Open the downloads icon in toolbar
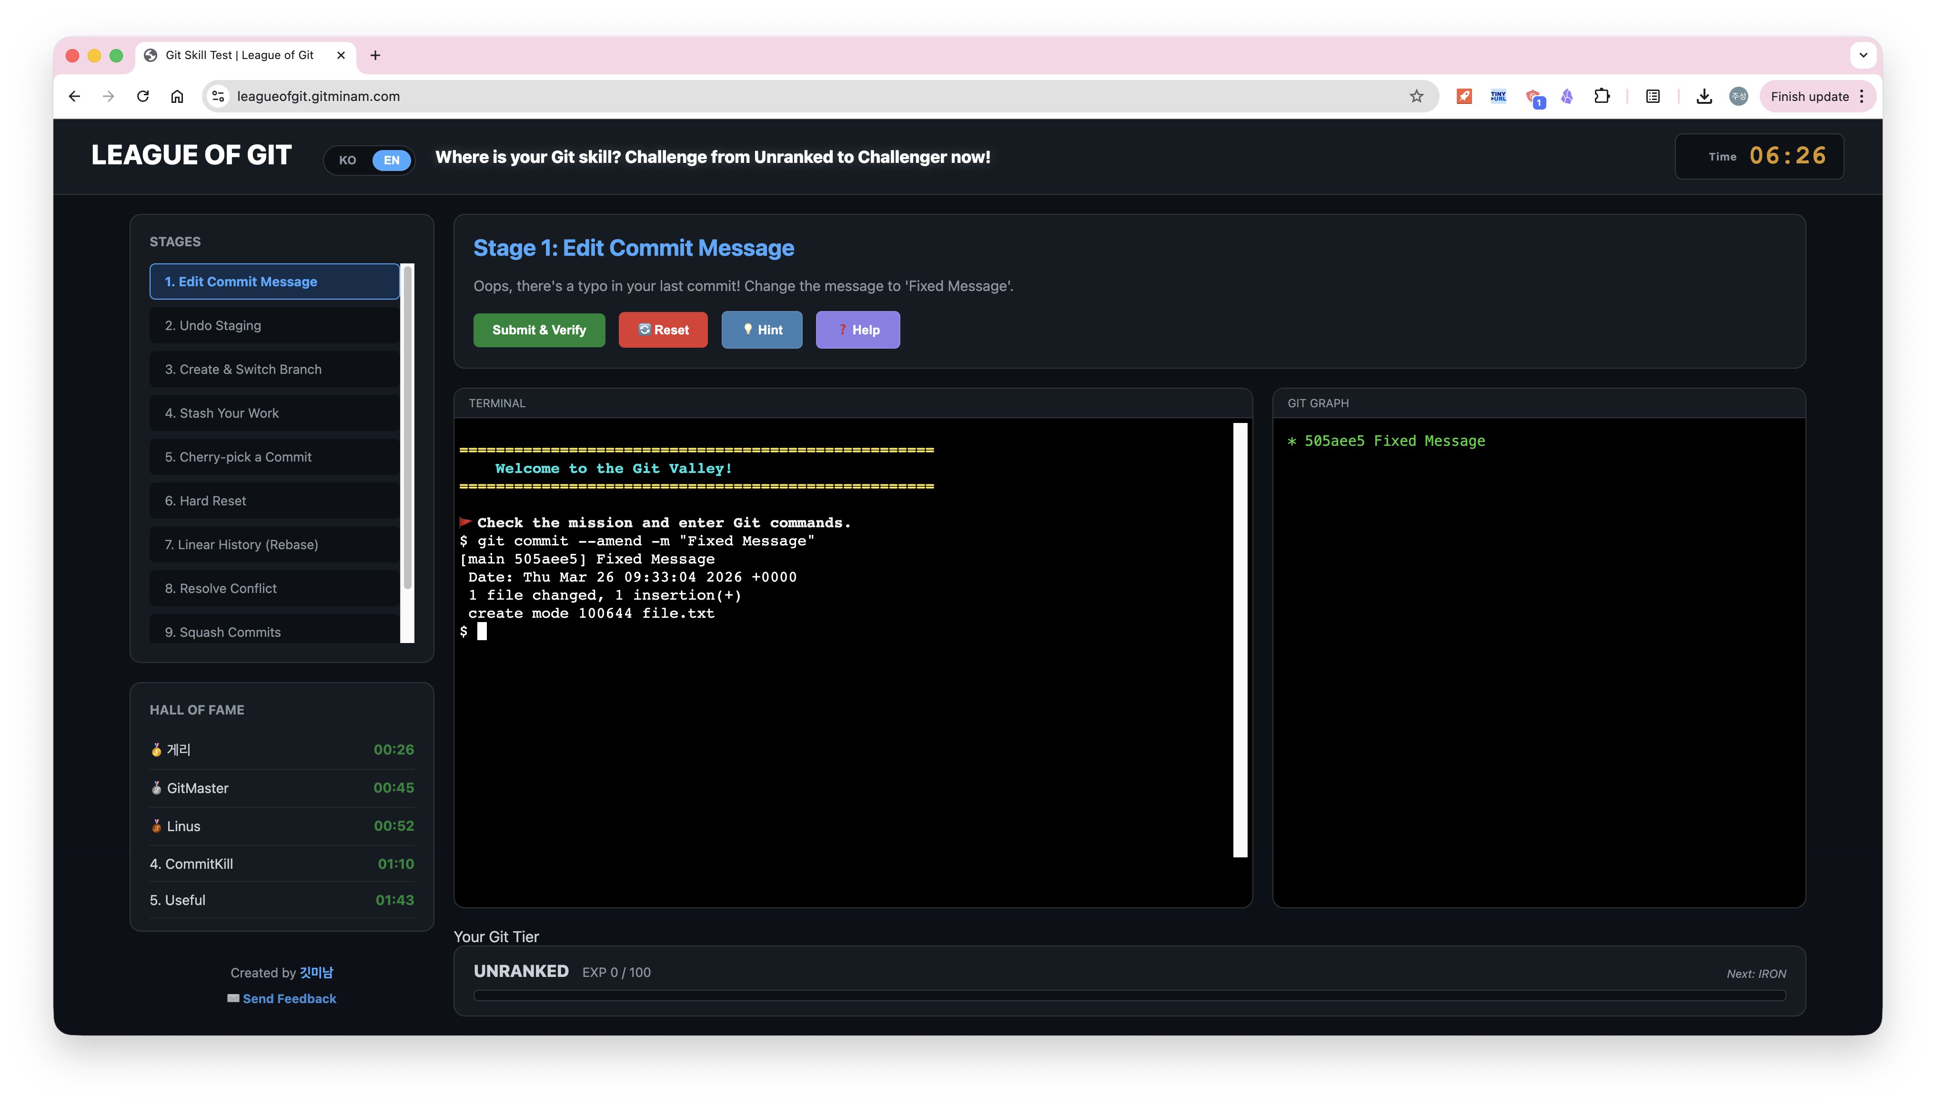Image resolution: width=1936 pixels, height=1106 pixels. click(1704, 97)
